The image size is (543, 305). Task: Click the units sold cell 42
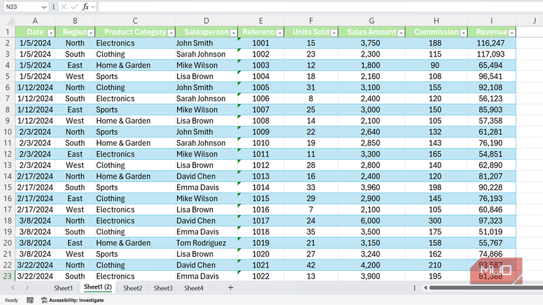pos(311,265)
